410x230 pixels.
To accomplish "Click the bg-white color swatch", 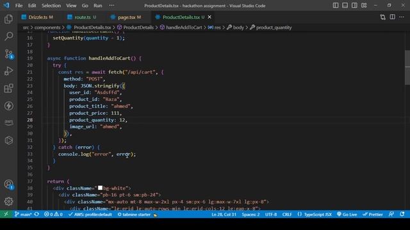I will click(x=100, y=188).
